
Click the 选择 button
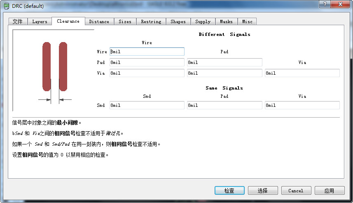pyautogui.click(x=263, y=191)
